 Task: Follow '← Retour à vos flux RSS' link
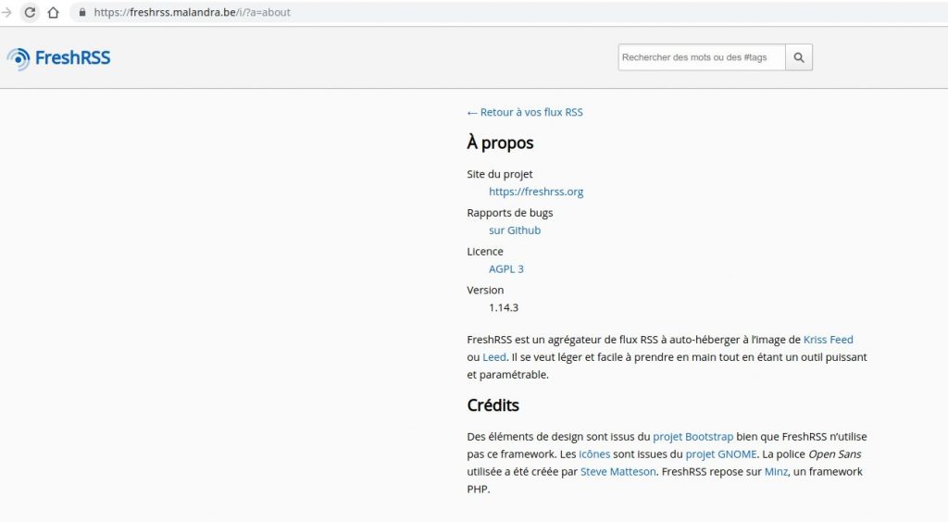point(525,112)
